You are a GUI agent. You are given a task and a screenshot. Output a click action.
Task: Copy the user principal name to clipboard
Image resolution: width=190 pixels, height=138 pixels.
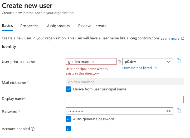(x=179, y=61)
